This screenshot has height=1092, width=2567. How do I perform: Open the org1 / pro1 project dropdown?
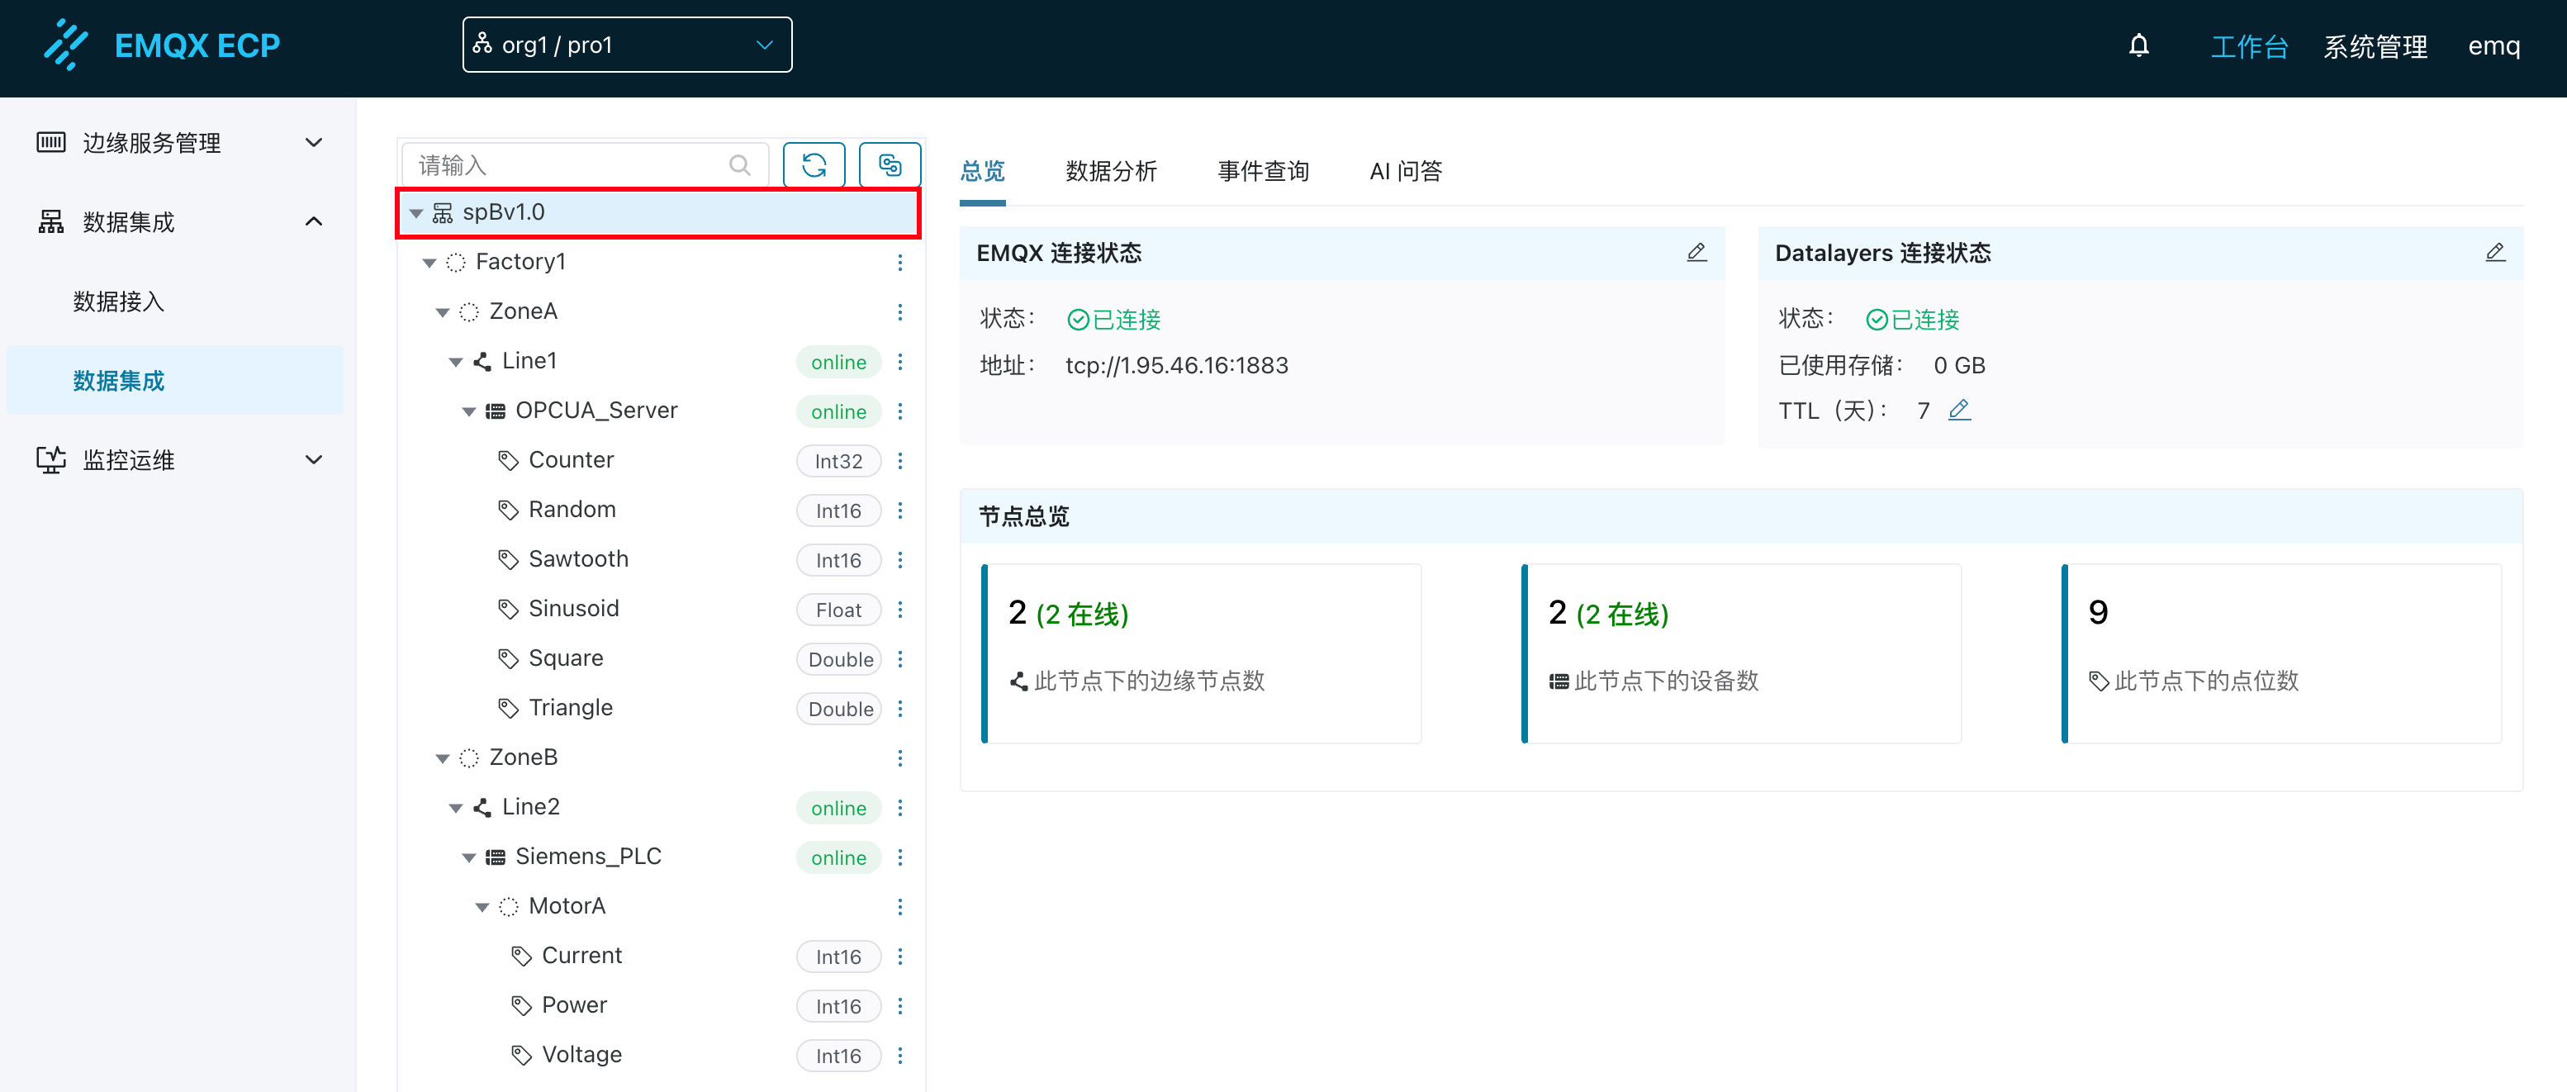tap(627, 45)
